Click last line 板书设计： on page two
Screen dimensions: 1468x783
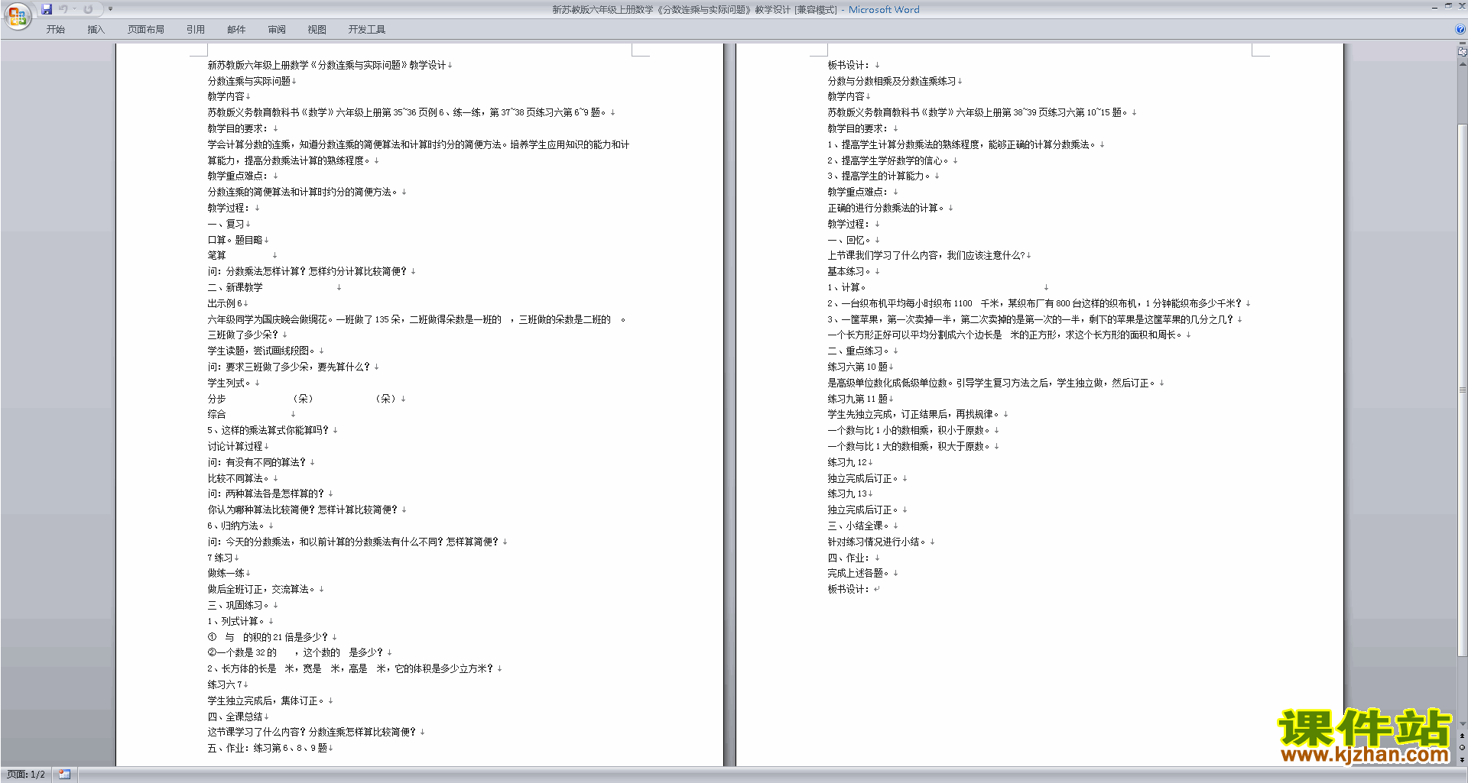point(849,590)
